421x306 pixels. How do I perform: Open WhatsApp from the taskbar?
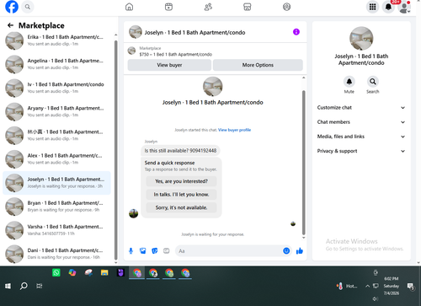(56, 272)
